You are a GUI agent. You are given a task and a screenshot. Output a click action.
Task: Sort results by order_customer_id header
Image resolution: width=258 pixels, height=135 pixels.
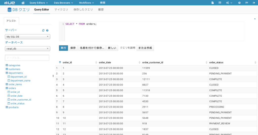point(152,63)
